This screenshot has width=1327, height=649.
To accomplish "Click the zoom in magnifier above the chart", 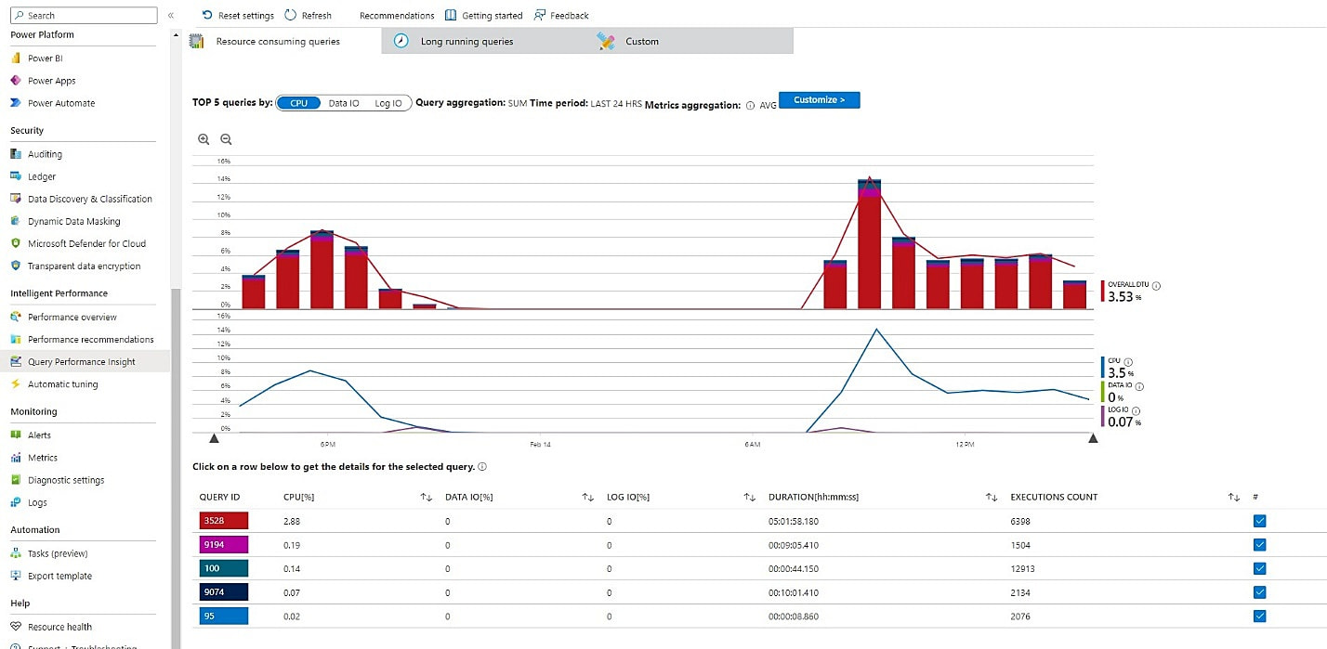I will point(204,138).
